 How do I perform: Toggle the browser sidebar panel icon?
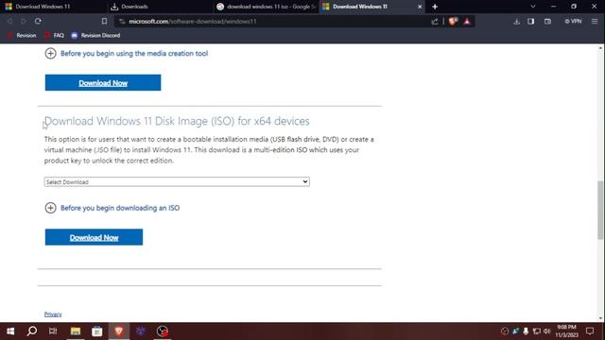(531, 21)
